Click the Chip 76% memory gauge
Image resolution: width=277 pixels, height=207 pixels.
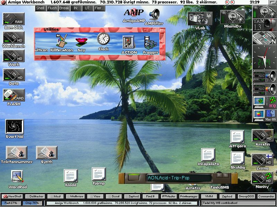(33, 203)
